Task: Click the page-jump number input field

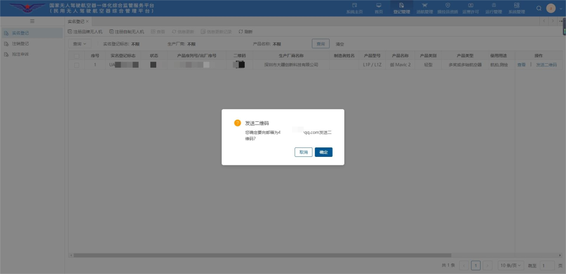Action: coord(547,266)
